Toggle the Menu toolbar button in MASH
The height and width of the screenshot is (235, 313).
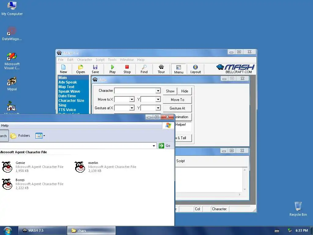click(179, 69)
